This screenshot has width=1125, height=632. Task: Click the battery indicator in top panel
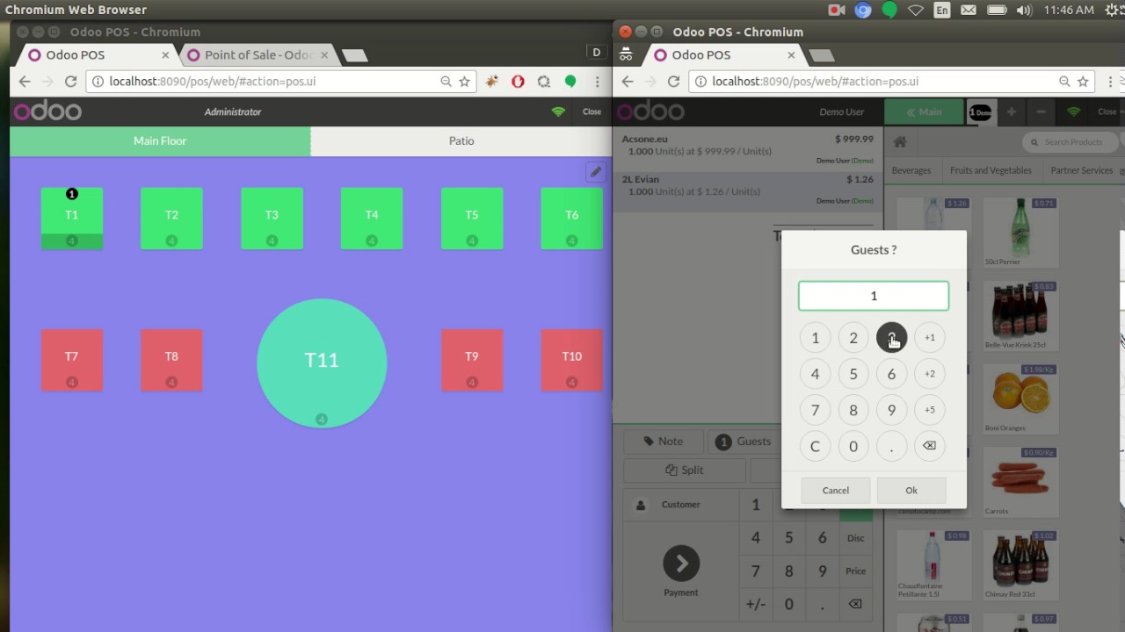coord(996,10)
